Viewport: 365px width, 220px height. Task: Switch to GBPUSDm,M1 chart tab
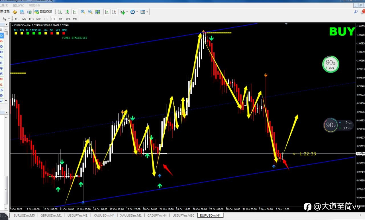tap(51, 215)
